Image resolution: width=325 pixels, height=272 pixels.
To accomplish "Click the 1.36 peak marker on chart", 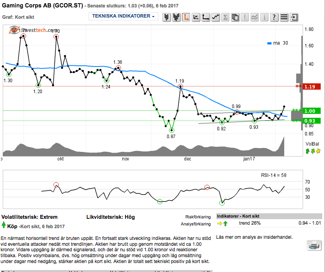I will pos(118,68).
